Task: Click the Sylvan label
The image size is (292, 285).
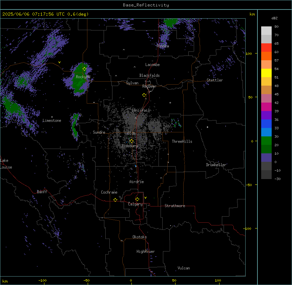Action: [132, 83]
